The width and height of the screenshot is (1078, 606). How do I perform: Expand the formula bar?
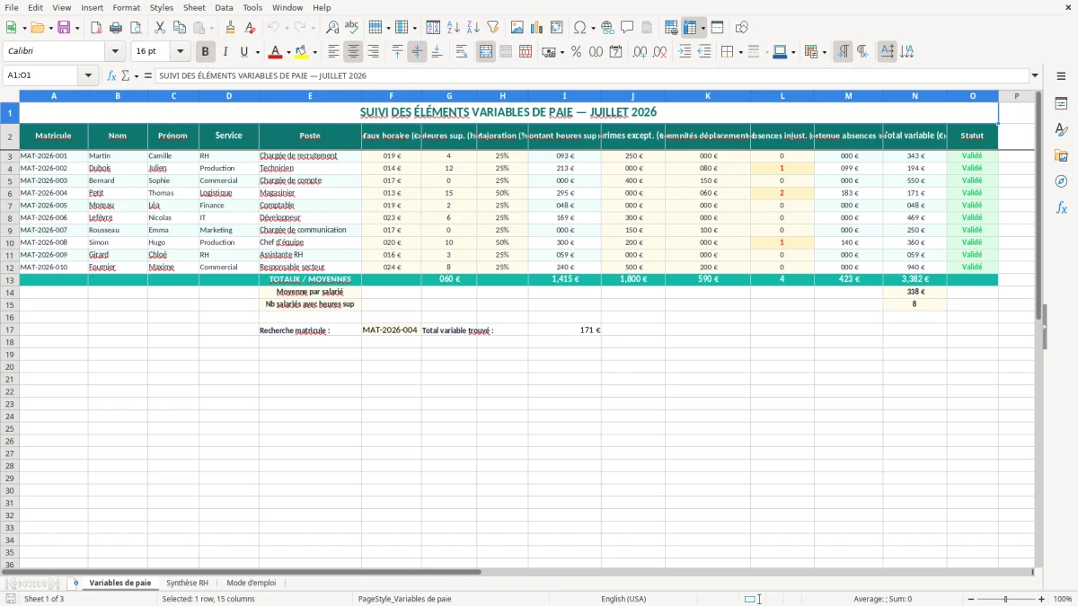point(1035,75)
